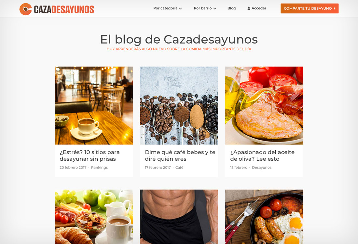Expand the Por categoría chevron
Screen dimensions: 358x244
click(x=180, y=8)
